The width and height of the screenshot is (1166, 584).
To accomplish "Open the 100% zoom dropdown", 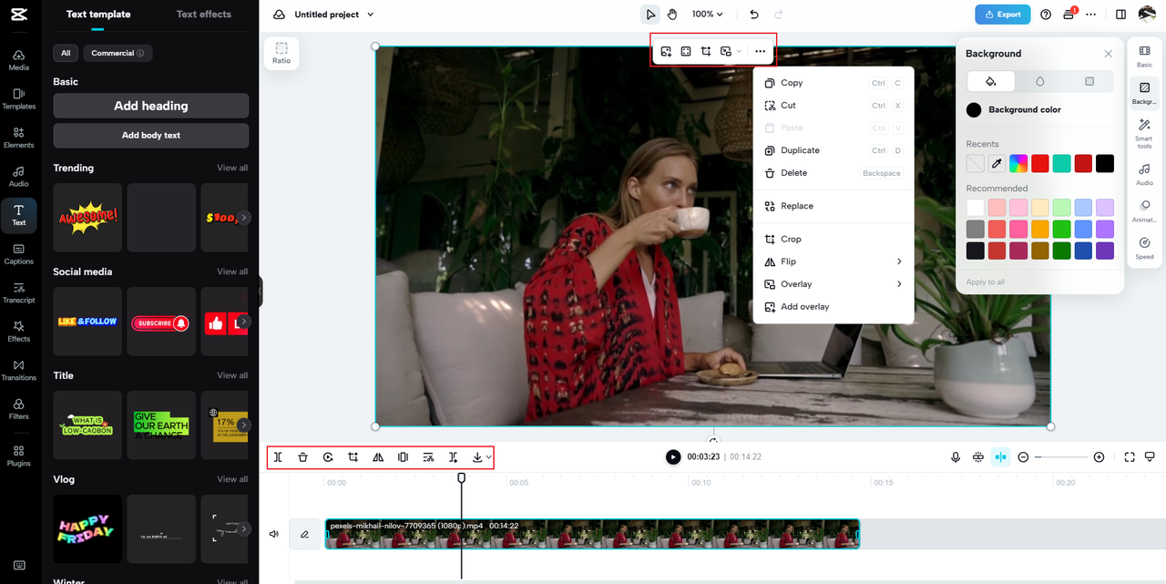I will point(707,14).
